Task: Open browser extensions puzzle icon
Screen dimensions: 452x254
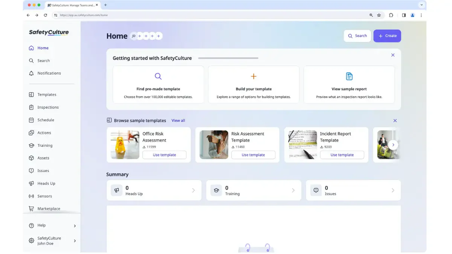Action: (391, 15)
